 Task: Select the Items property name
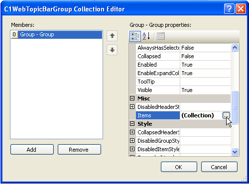[158, 115]
